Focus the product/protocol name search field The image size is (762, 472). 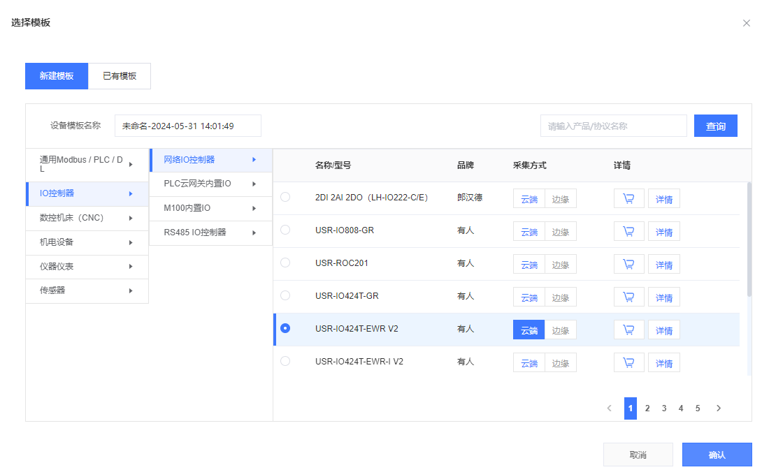pyautogui.click(x=613, y=126)
